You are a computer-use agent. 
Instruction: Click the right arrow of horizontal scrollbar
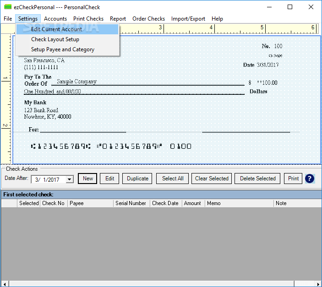tap(318, 284)
